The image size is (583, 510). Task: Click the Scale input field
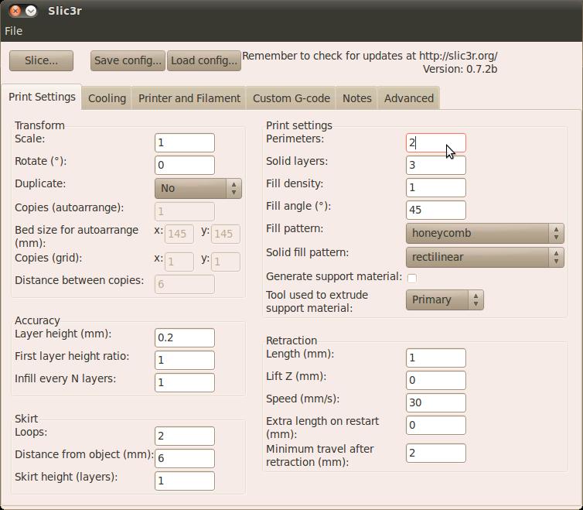tap(184, 142)
